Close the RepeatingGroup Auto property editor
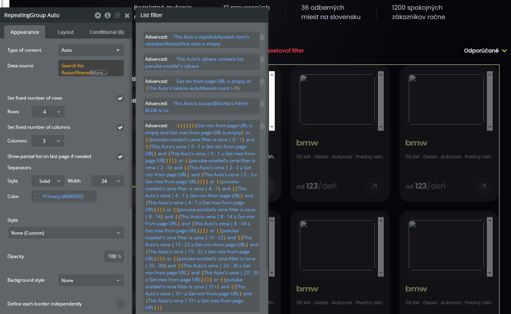Viewport: 511px width, 314px height. 127,16
